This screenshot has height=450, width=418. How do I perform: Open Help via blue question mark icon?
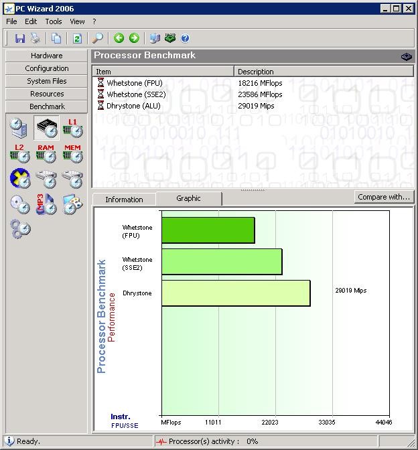coord(185,38)
